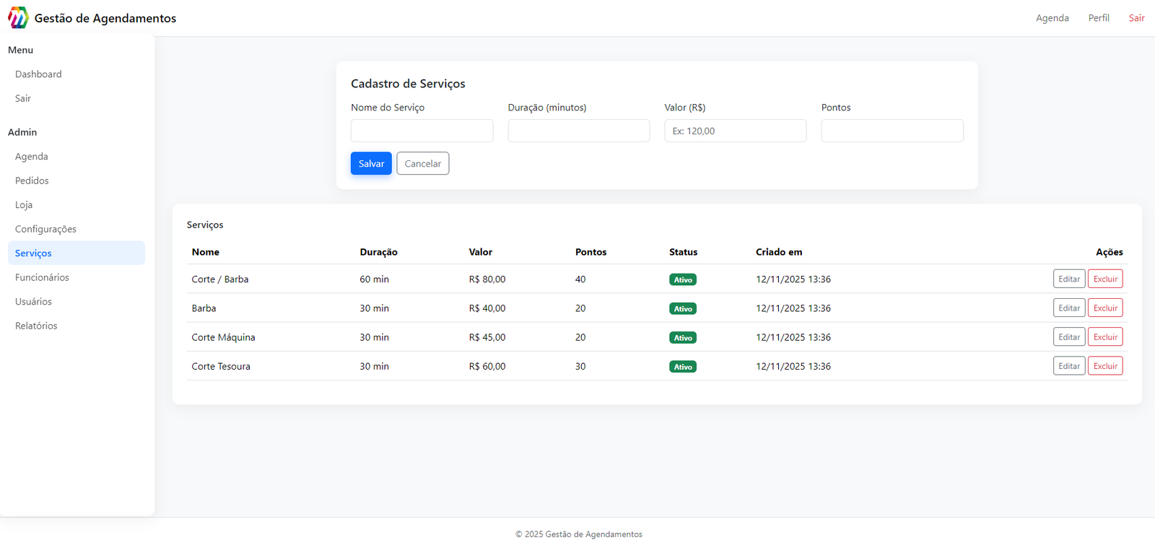The height and width of the screenshot is (548, 1155).
Task: Click Editar for Corte Máquina
Action: [1068, 337]
